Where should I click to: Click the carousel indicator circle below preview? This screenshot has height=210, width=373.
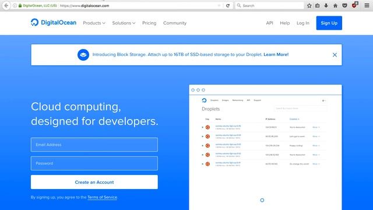[262, 200]
